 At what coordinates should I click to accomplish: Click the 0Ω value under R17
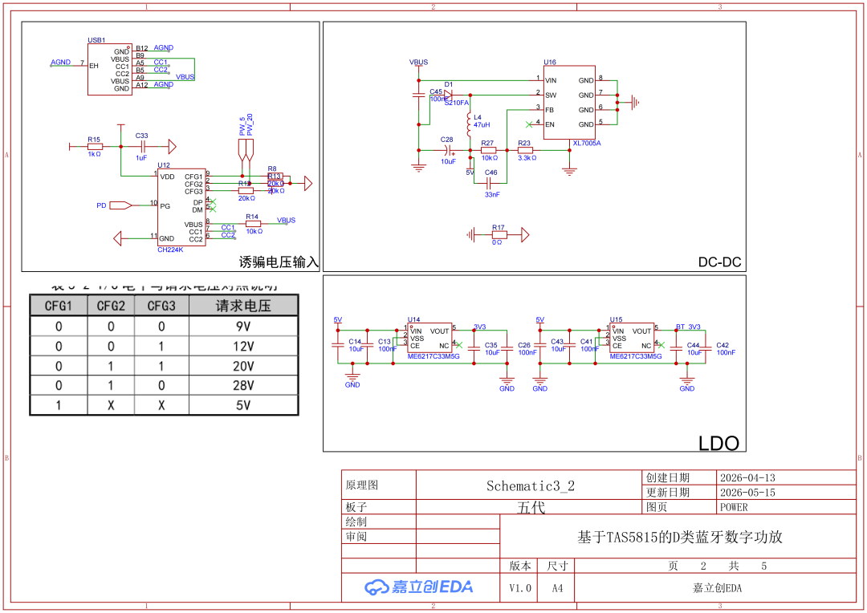[497, 242]
